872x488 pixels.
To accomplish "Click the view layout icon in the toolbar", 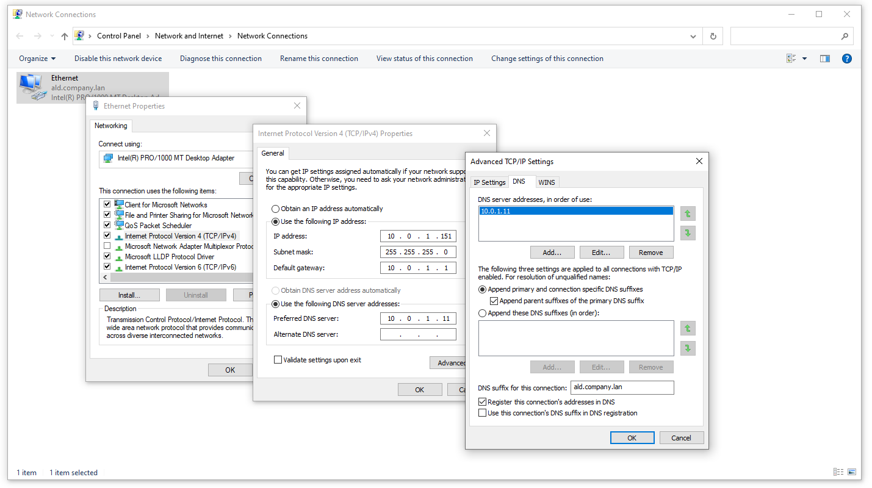I will pyautogui.click(x=791, y=59).
